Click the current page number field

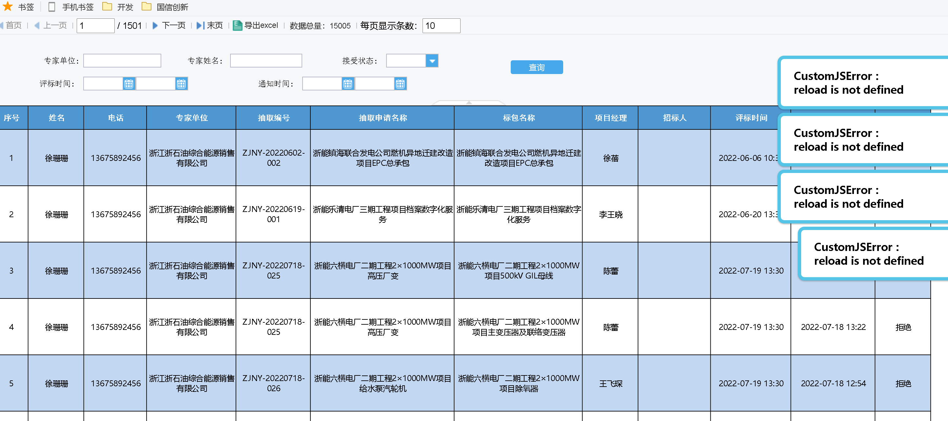click(x=95, y=26)
